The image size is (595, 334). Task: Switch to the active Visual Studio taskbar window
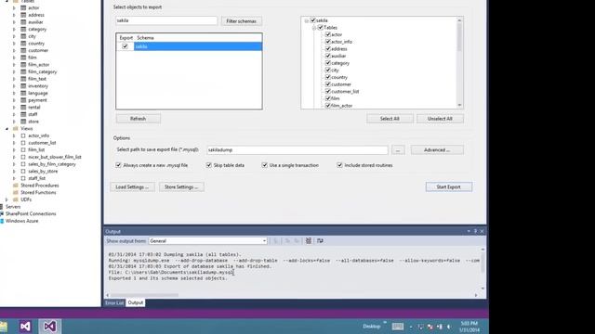[x=49, y=326]
